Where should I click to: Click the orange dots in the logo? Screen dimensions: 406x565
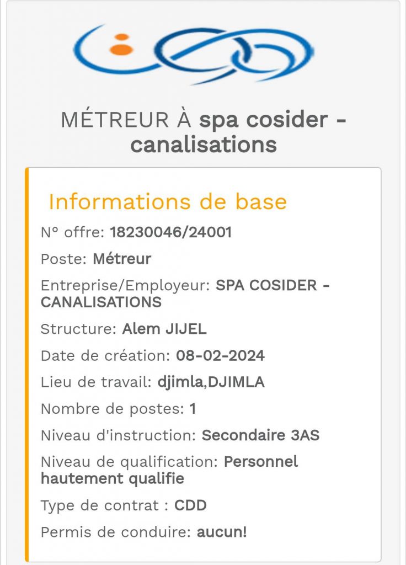121,45
